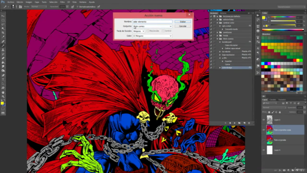Toggle the brush panel folder icon
The width and height of the screenshot is (307, 173).
click(20, 7)
